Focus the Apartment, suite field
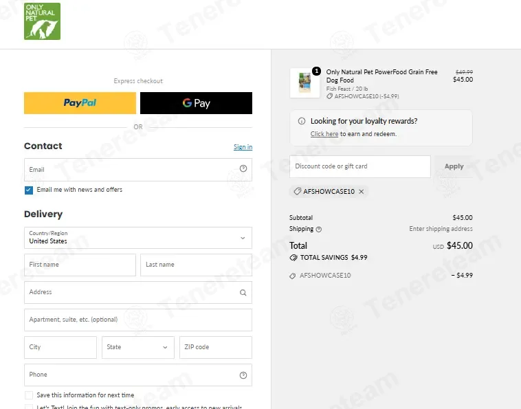The width and height of the screenshot is (521, 409). point(138,320)
